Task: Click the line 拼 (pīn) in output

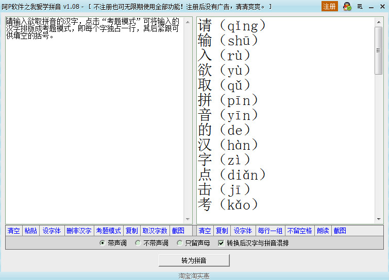Action: (x=228, y=100)
